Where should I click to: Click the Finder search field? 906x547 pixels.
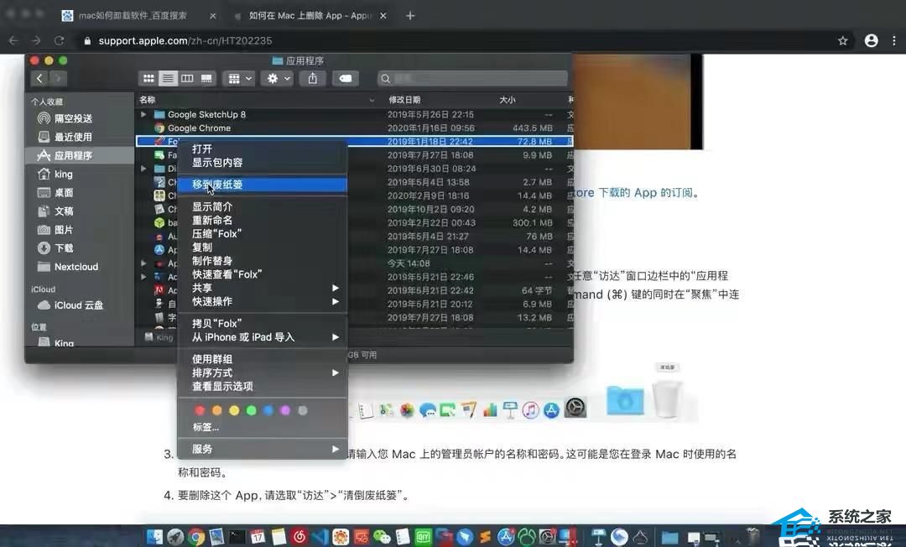pos(470,78)
